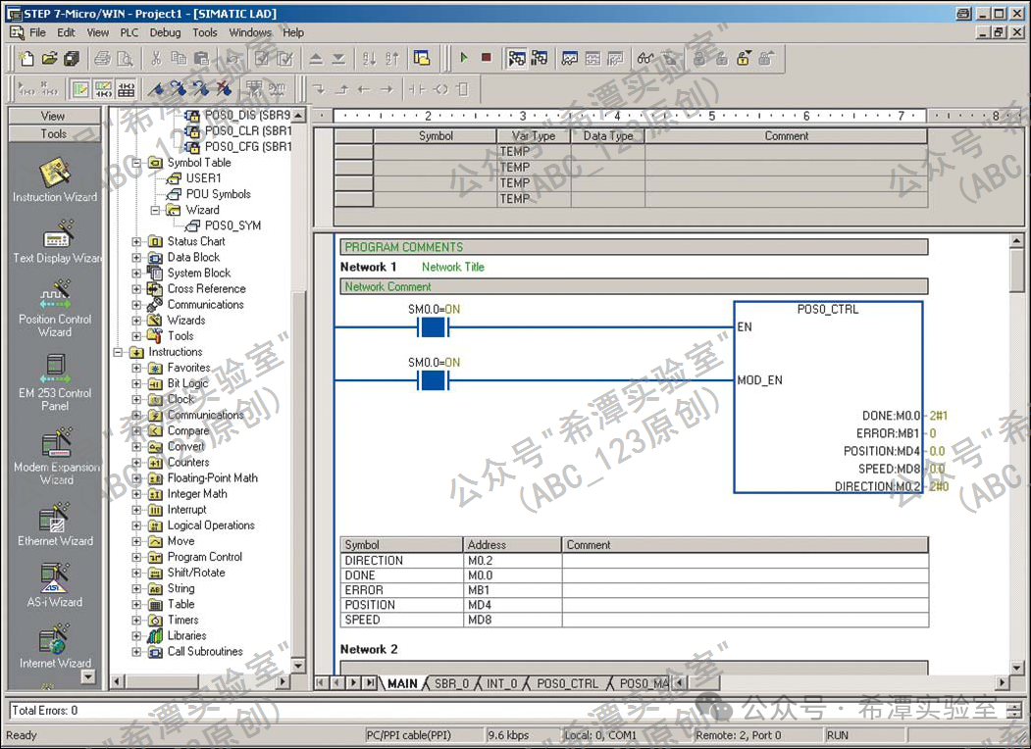Click Upload arrow icon in toolbar
The image size is (1031, 749).
pos(316,59)
